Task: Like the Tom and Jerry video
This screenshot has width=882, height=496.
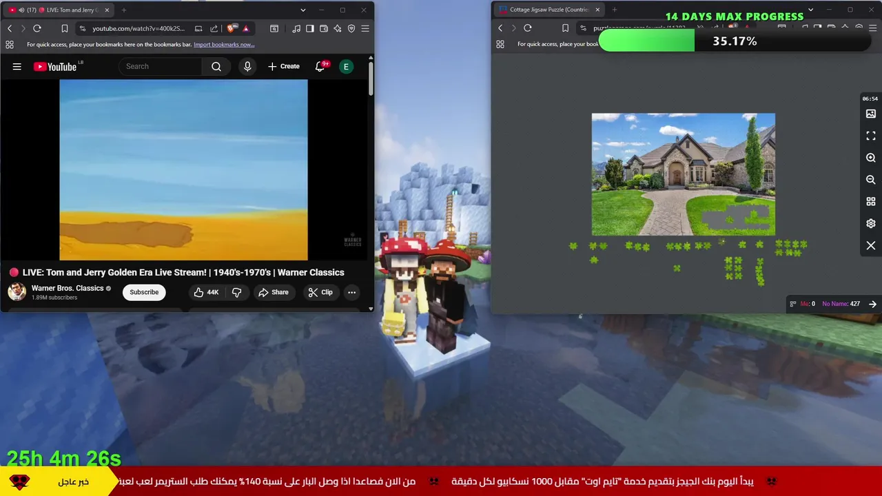Action: (206, 292)
